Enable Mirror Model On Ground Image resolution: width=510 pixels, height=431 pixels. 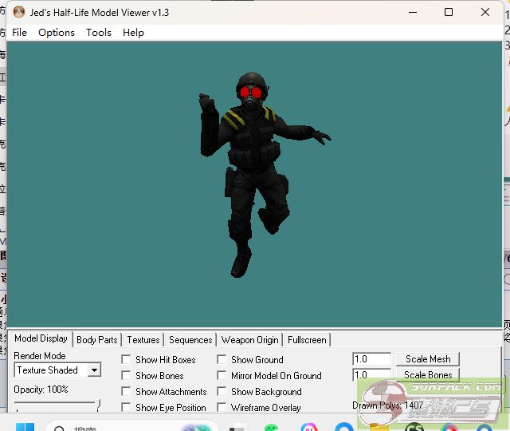point(222,376)
